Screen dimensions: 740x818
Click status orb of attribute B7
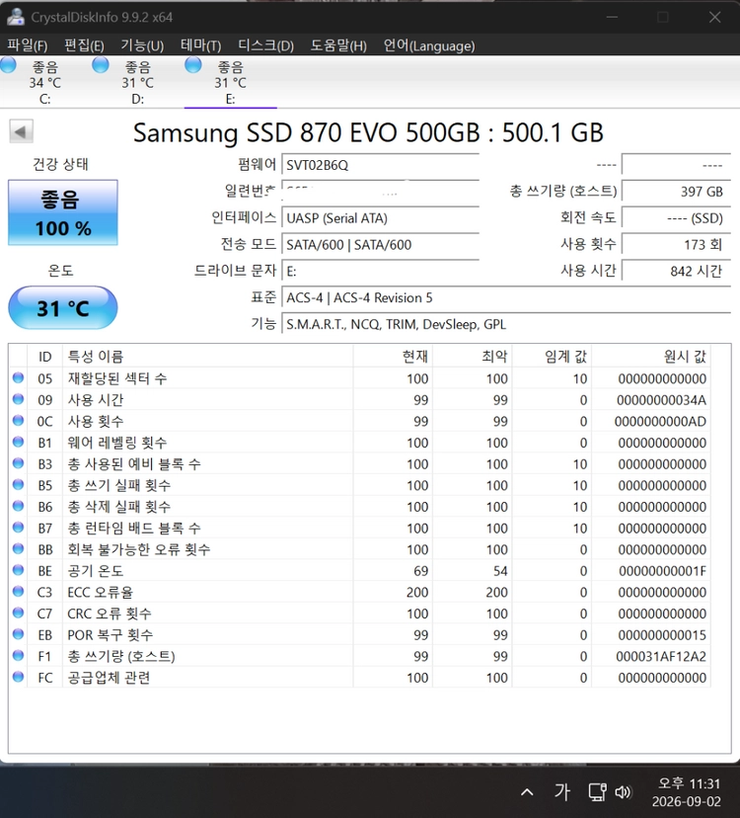[18, 528]
